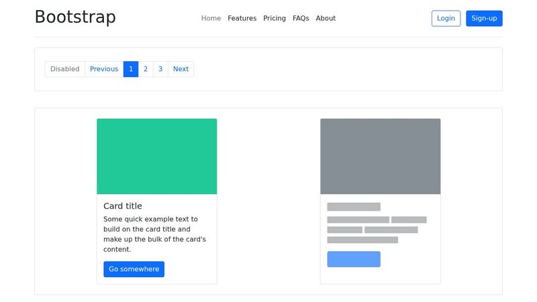Click the Go somewhere button
This screenshot has height=302, width=537.
coord(134,270)
